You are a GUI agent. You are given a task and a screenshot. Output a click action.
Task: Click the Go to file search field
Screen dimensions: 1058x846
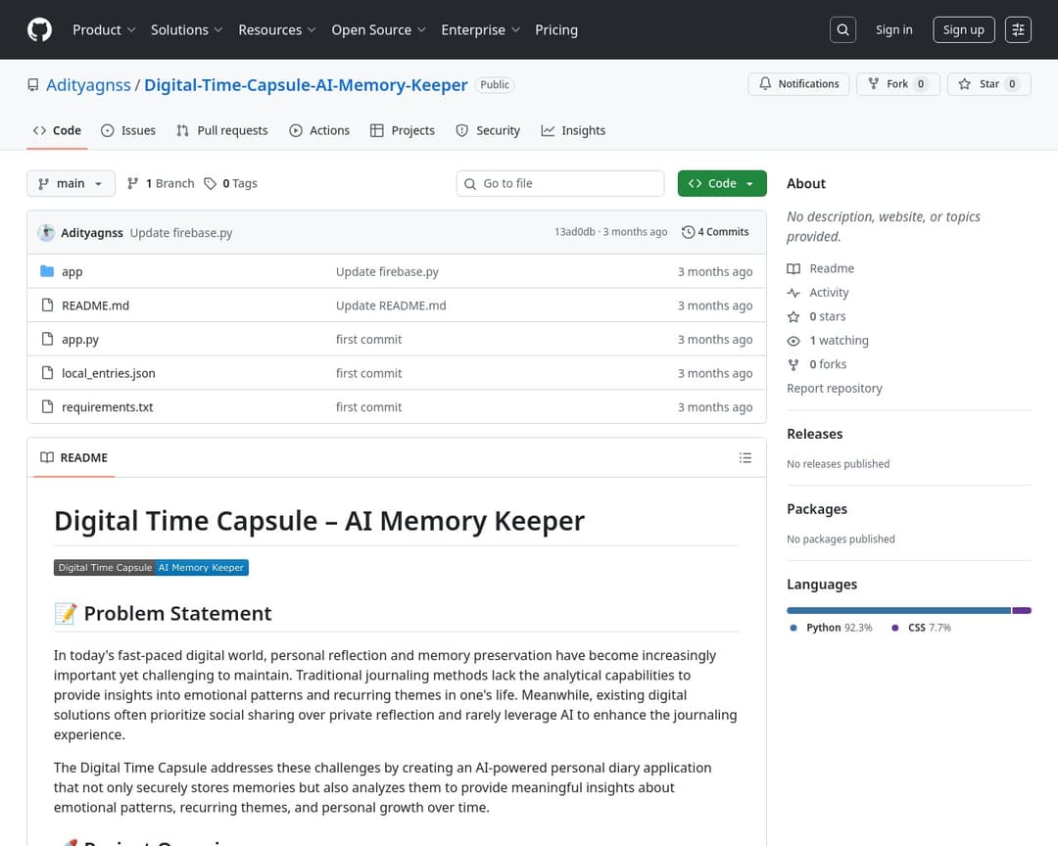559,183
